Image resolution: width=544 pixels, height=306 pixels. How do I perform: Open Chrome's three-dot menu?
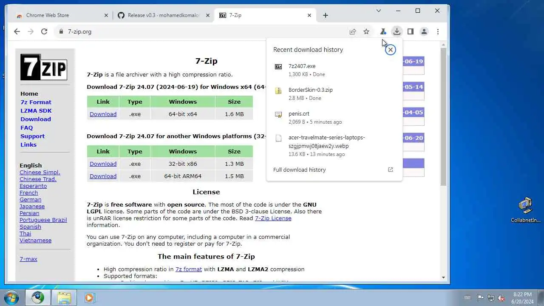pyautogui.click(x=438, y=31)
